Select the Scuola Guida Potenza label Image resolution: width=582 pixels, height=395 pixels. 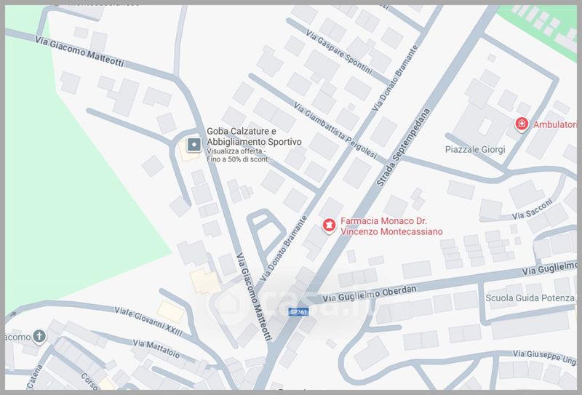point(531,299)
